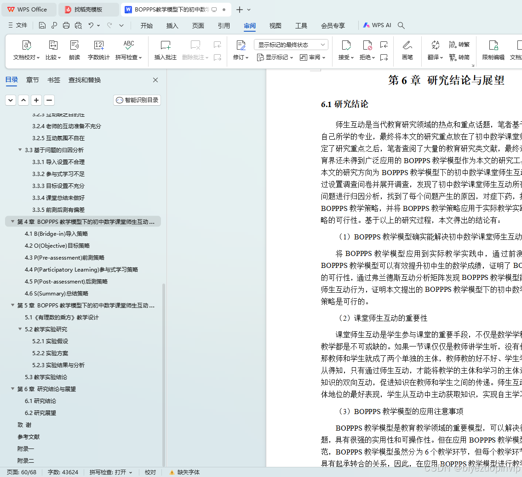Click the redo icon
The height and width of the screenshot is (477, 522).
pyautogui.click(x=109, y=25)
